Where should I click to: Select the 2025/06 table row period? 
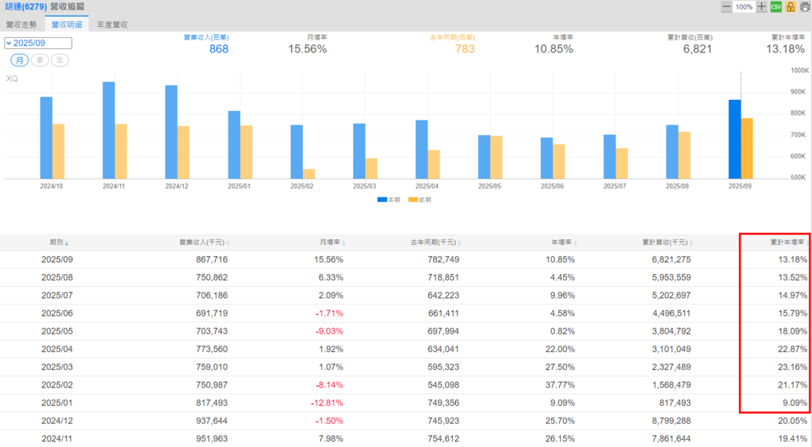pos(57,314)
